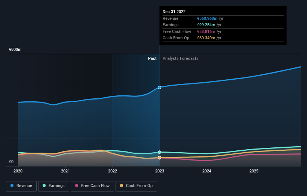Viewport: 307px width, 196px height.
Task: Click the Revenue row label in tooltip
Action: click(171, 18)
